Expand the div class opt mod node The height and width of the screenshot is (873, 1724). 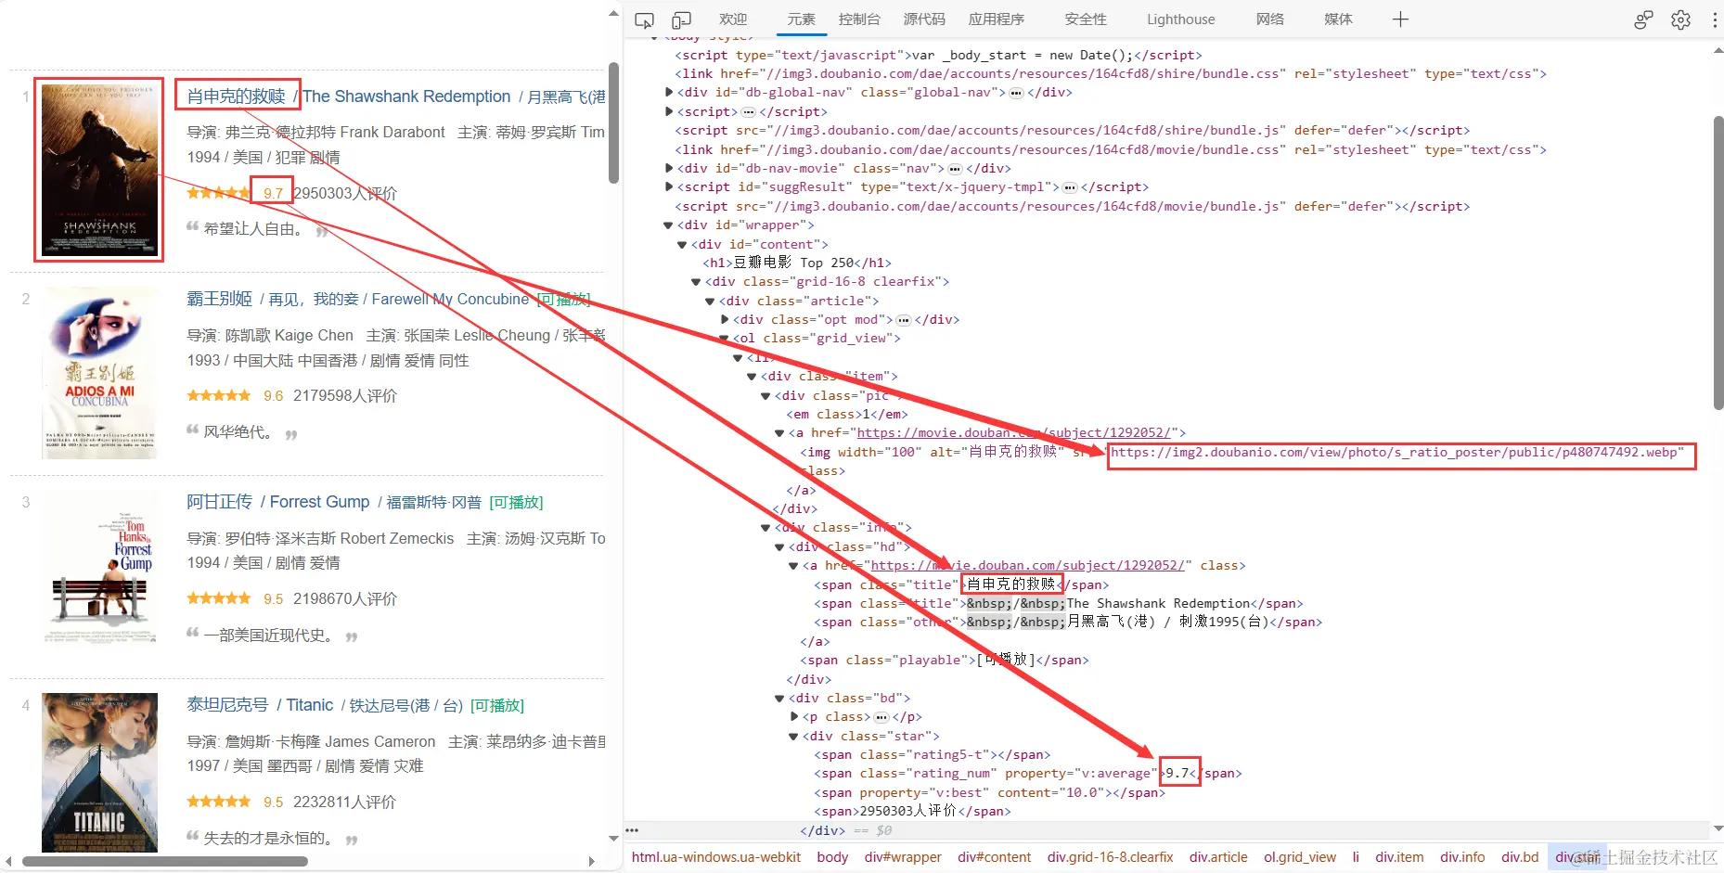725,320
